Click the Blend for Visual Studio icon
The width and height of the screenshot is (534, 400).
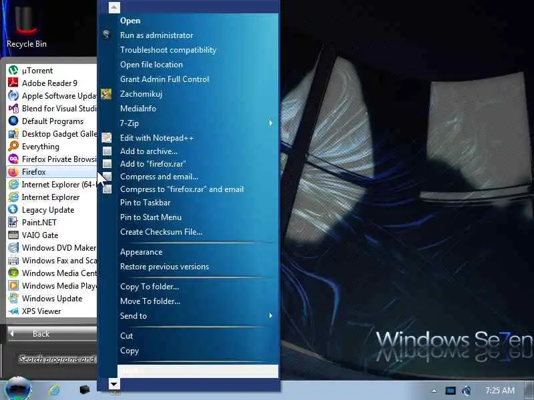pos(13,109)
